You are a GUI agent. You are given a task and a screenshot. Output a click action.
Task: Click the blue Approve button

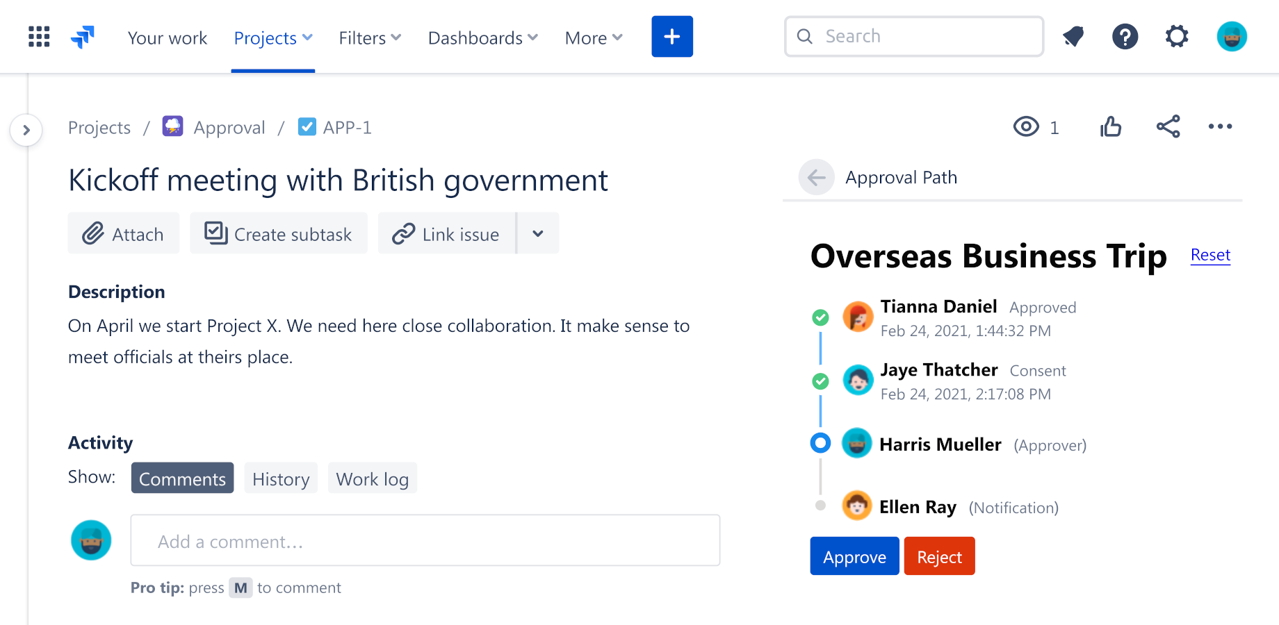point(854,556)
